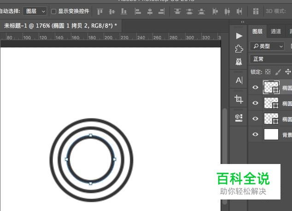
Task: Click the align bottom edges icon
Action: click(x=124, y=12)
